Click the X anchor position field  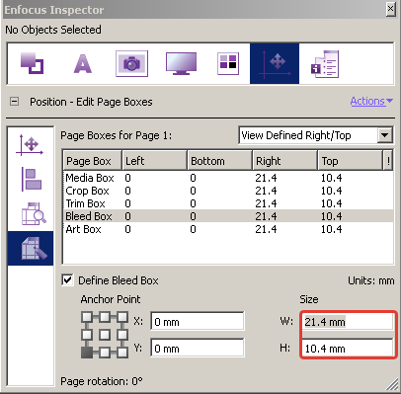(198, 322)
